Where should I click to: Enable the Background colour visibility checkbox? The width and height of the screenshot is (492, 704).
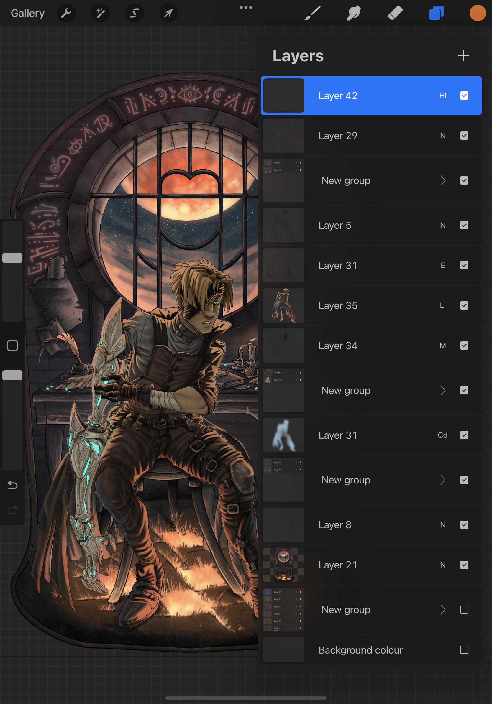(464, 650)
